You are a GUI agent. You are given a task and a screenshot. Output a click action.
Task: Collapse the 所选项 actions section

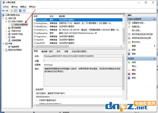155,58
